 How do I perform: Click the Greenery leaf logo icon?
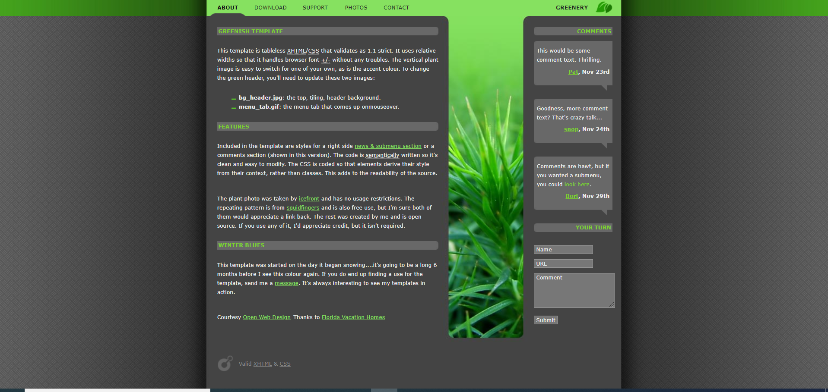pyautogui.click(x=604, y=7)
